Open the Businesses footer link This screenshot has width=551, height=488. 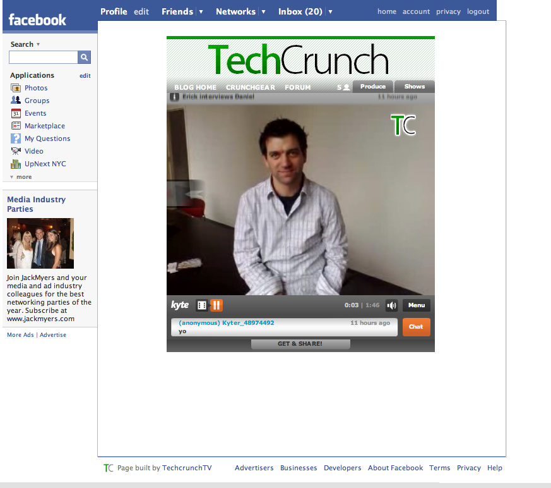point(299,468)
